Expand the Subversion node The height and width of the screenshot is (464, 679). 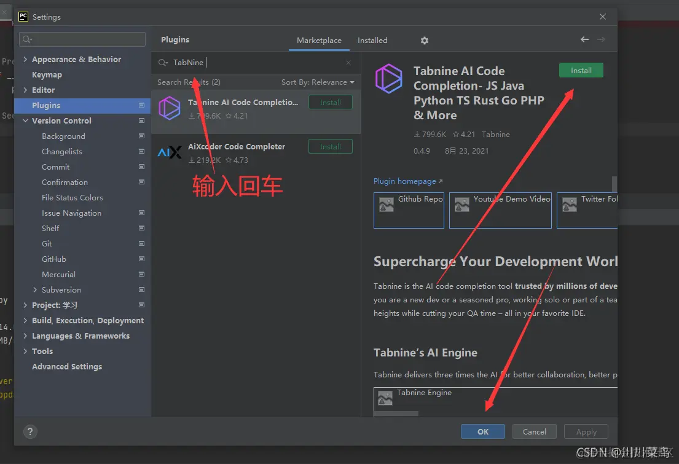[35, 289]
